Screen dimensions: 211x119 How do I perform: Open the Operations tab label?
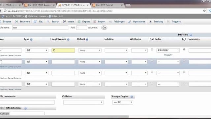(x=139, y=21)
